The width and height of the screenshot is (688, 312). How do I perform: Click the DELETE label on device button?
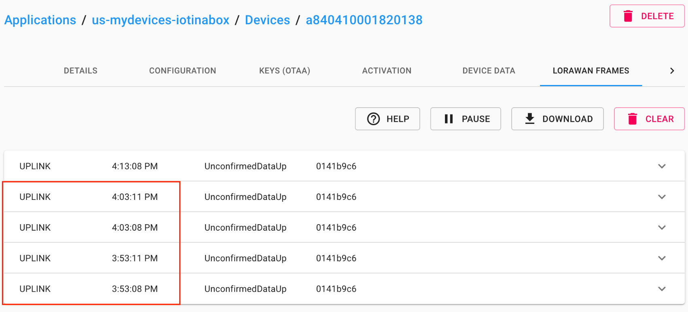(x=657, y=16)
